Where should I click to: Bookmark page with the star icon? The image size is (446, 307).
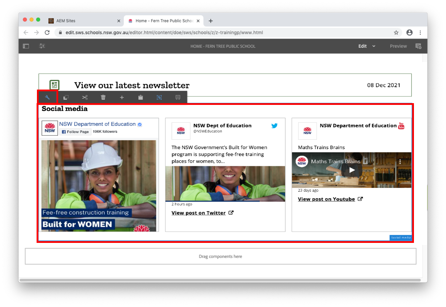point(396,32)
